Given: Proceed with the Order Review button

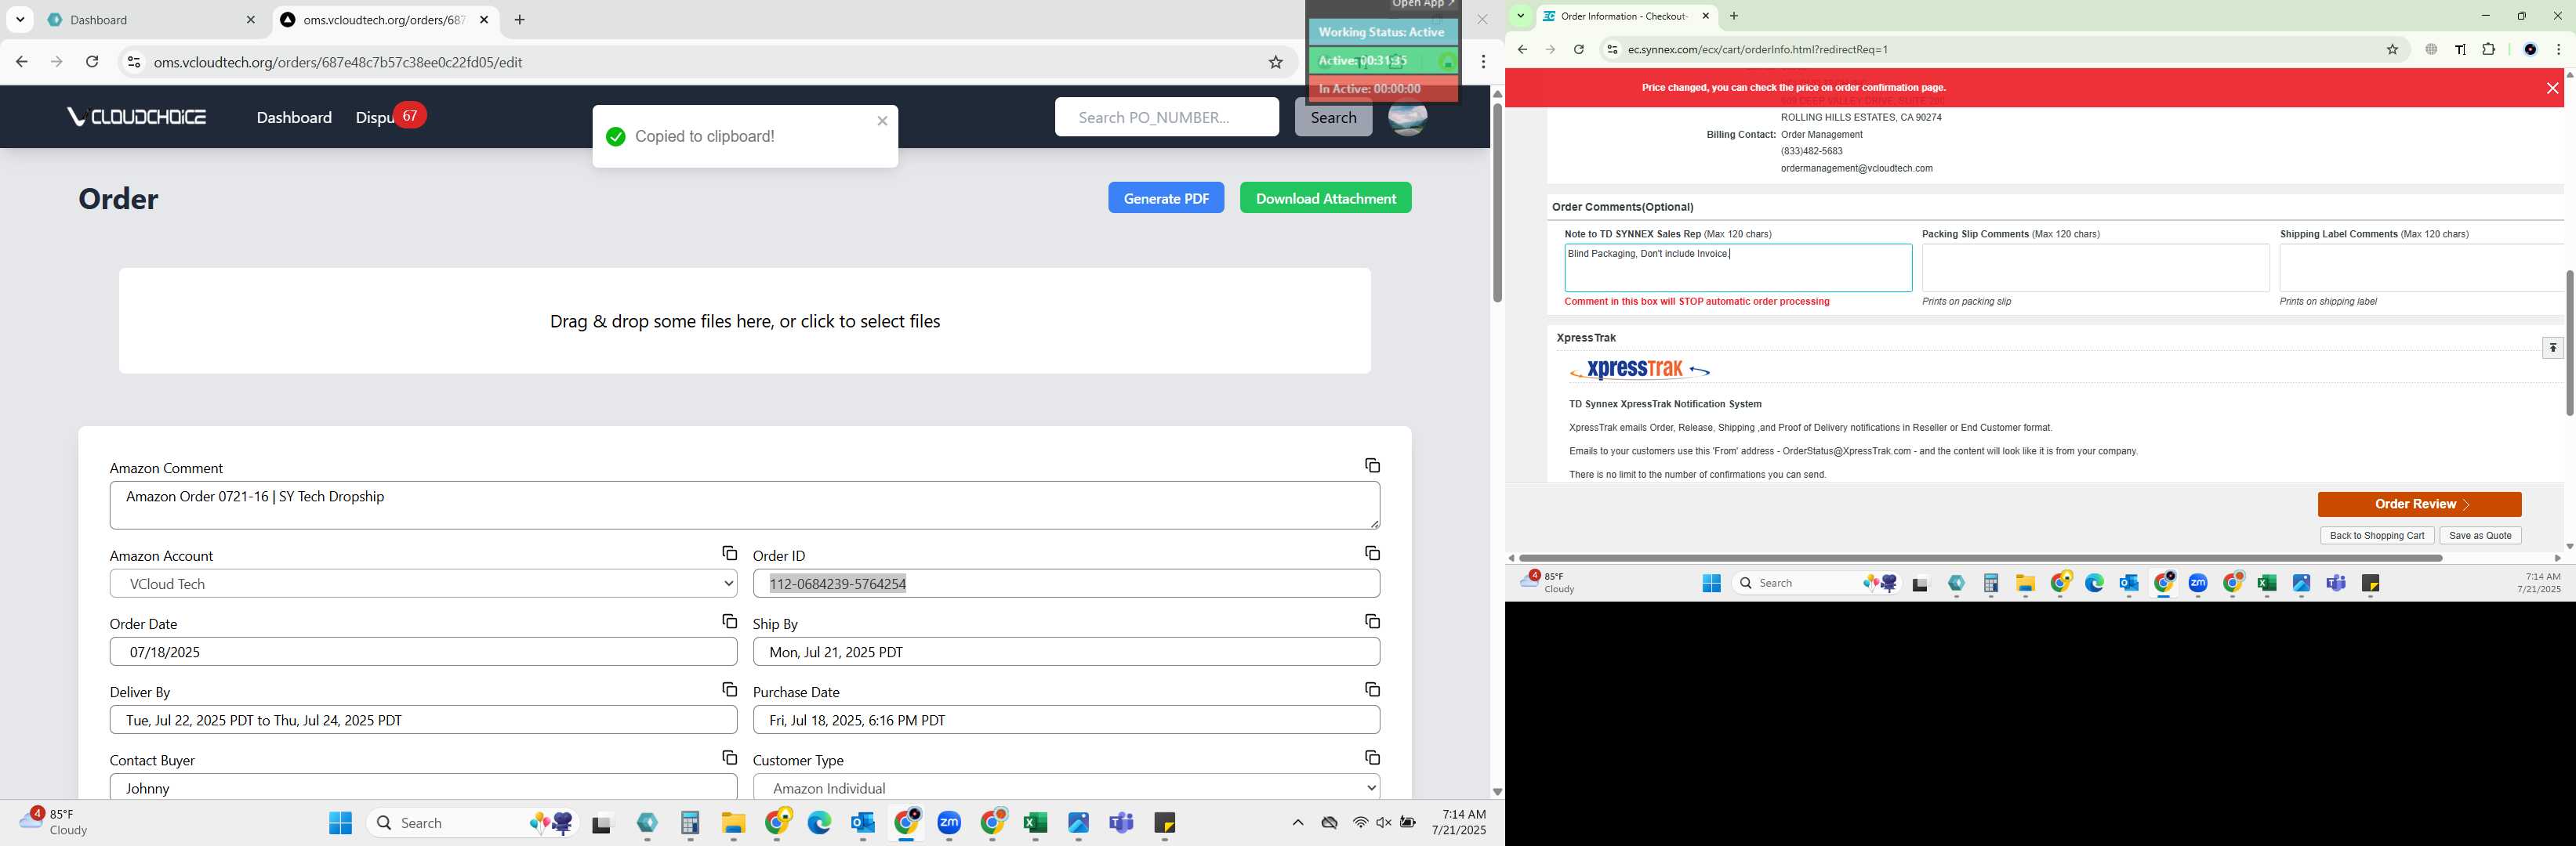Looking at the screenshot, I should (2419, 504).
